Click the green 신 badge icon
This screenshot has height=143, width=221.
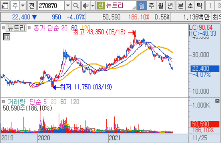(101, 6)
